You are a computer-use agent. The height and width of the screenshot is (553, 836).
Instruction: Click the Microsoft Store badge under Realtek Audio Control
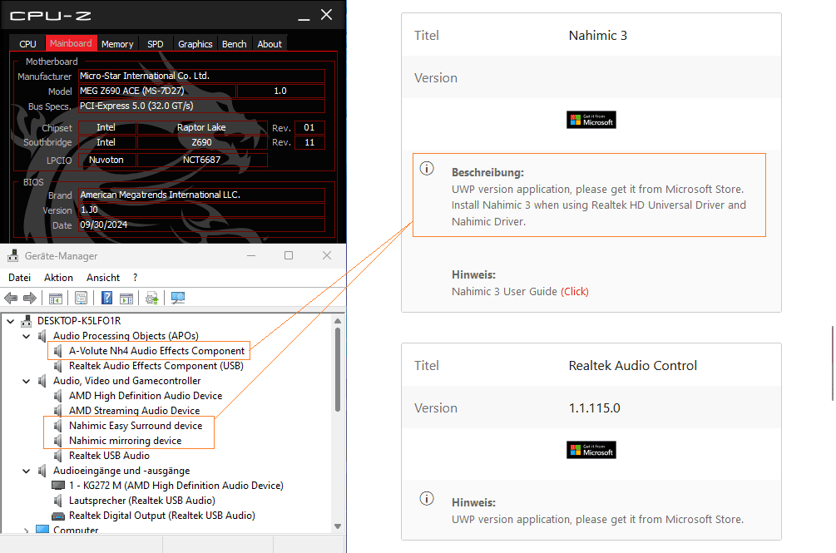click(x=591, y=450)
